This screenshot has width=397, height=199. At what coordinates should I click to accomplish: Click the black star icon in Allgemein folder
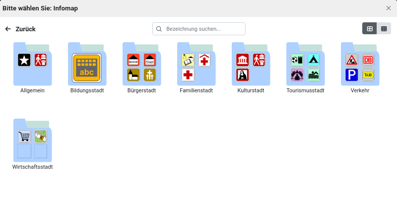24,60
